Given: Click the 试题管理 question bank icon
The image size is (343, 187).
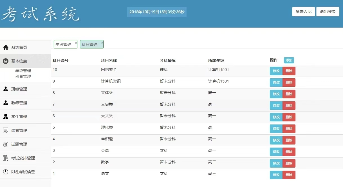Looking at the screenshot, I should click(5, 144).
